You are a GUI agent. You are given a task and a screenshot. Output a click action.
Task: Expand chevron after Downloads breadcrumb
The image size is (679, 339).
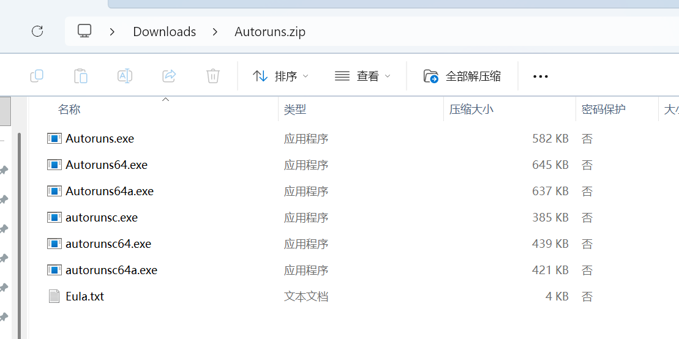pos(215,32)
